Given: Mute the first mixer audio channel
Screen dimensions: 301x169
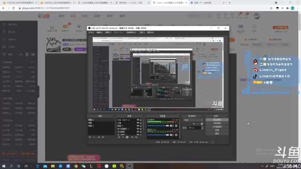Looking at the screenshot, I should 172,126.
